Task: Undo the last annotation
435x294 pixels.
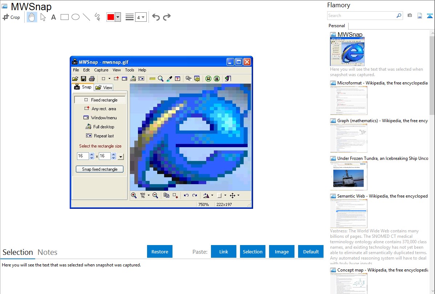Action: (x=156, y=17)
